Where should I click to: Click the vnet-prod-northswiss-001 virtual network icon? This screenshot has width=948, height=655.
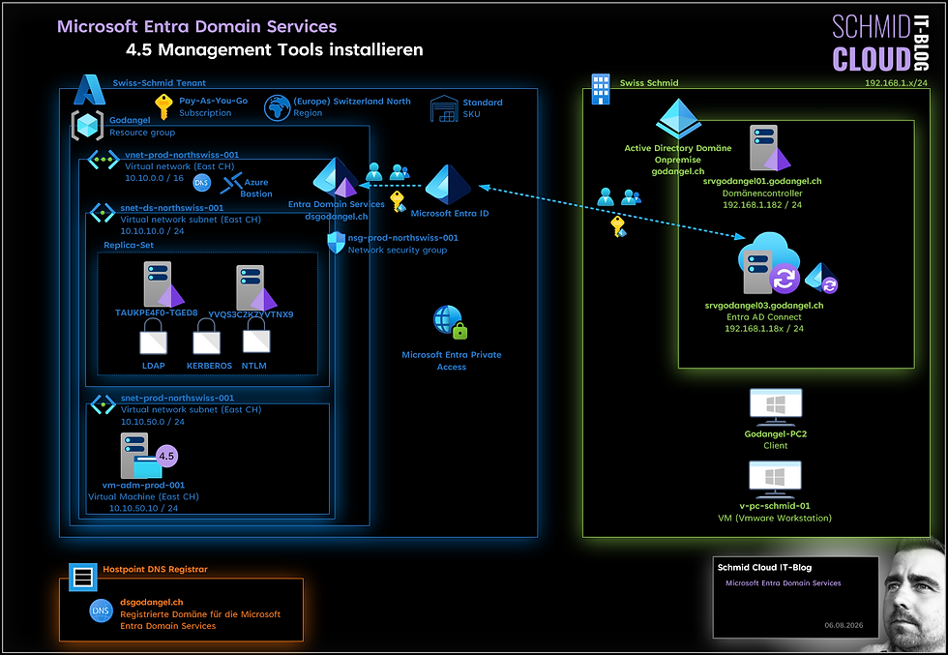tap(104, 160)
